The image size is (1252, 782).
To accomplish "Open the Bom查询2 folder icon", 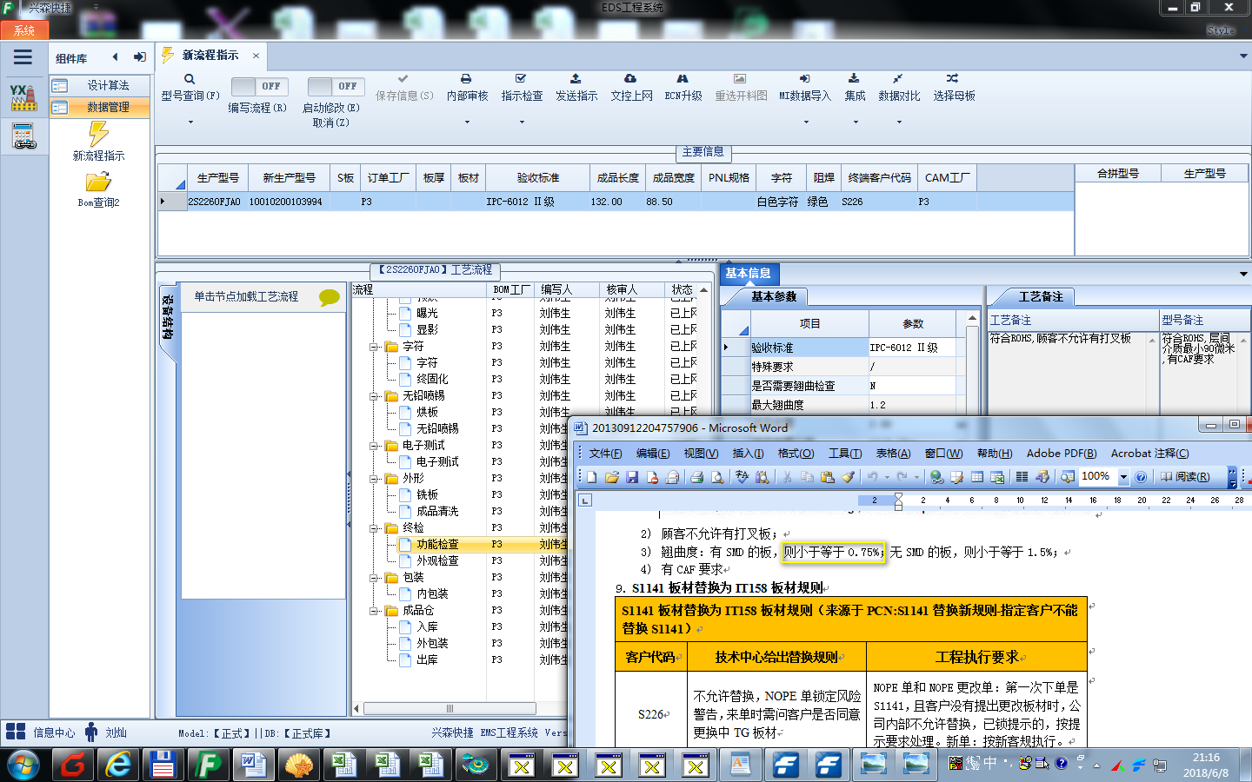I will coord(98,182).
